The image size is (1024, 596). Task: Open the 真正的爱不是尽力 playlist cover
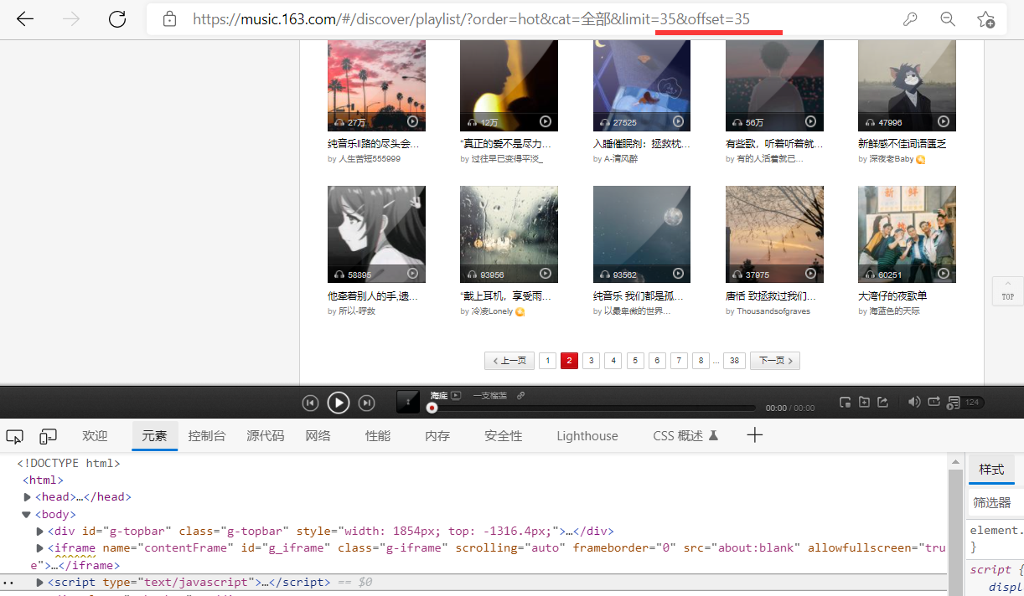(509, 85)
